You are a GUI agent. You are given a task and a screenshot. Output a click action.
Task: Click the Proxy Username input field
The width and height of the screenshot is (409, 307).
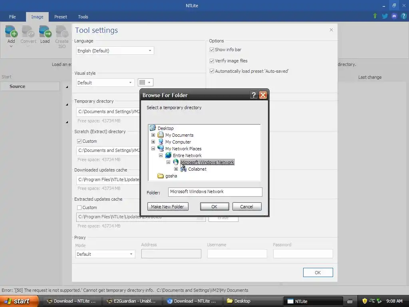pyautogui.click(x=237, y=254)
